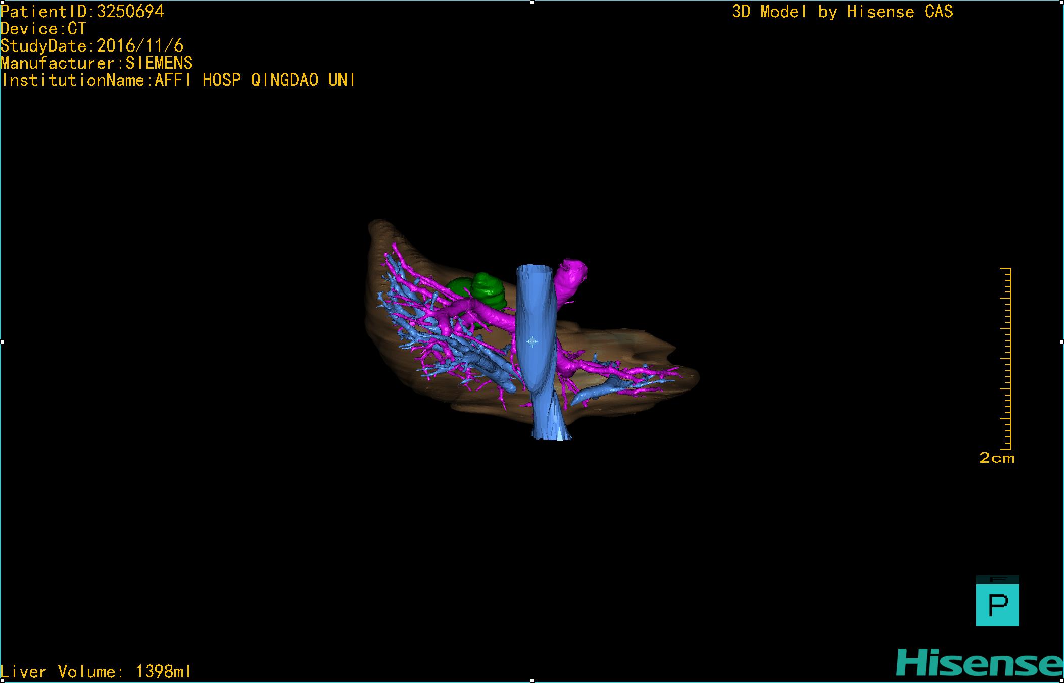
Task: Click the P face of orientation cube
Action: click(997, 605)
